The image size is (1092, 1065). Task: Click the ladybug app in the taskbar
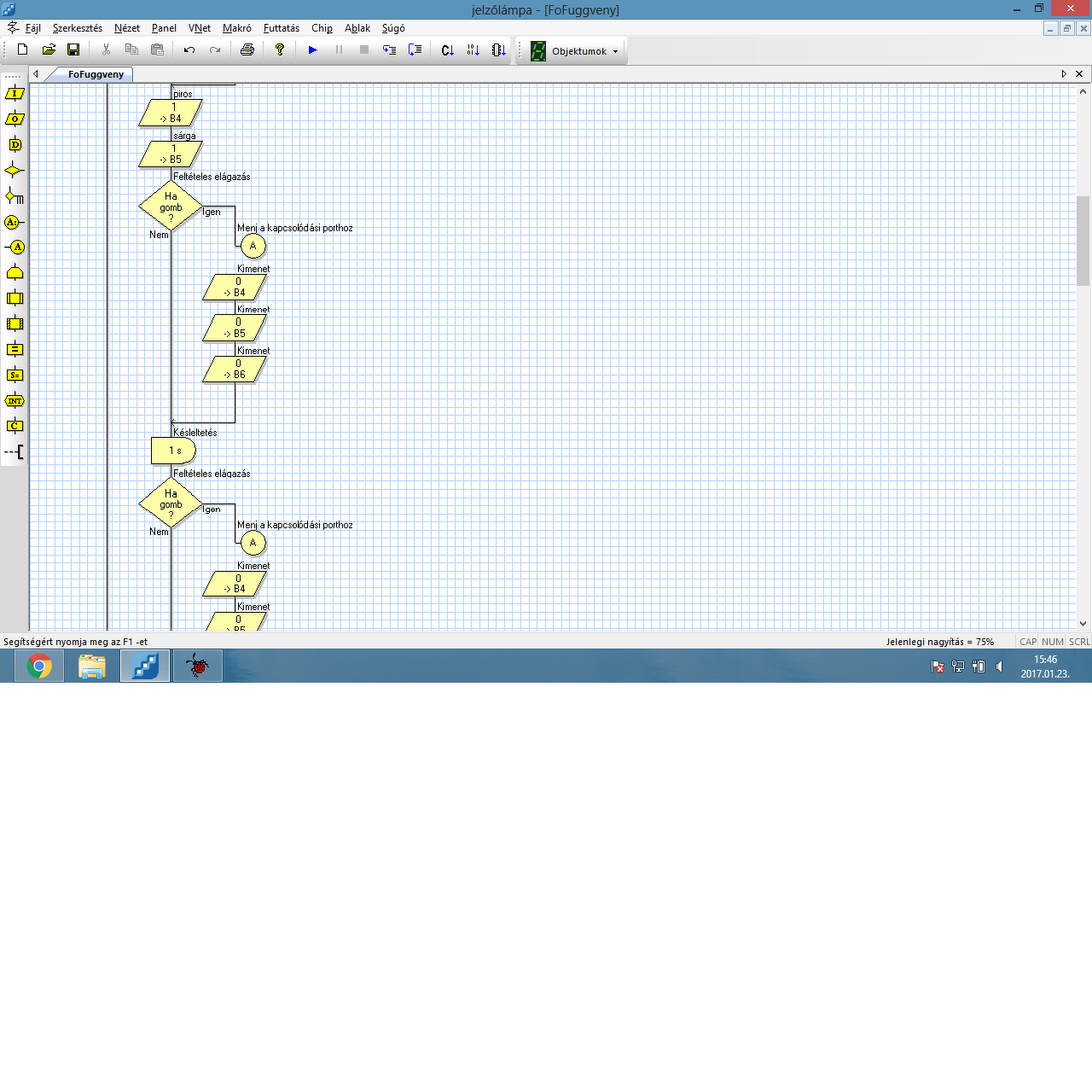tap(198, 666)
